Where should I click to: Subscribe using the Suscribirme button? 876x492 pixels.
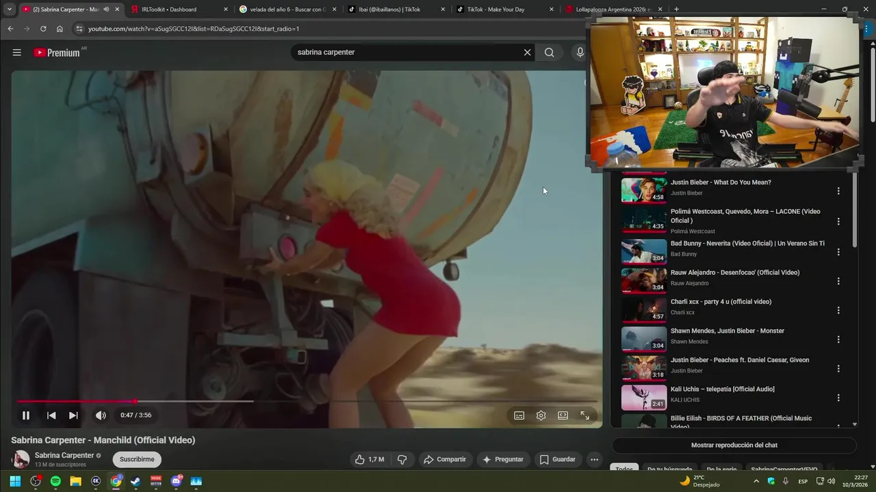point(136,459)
